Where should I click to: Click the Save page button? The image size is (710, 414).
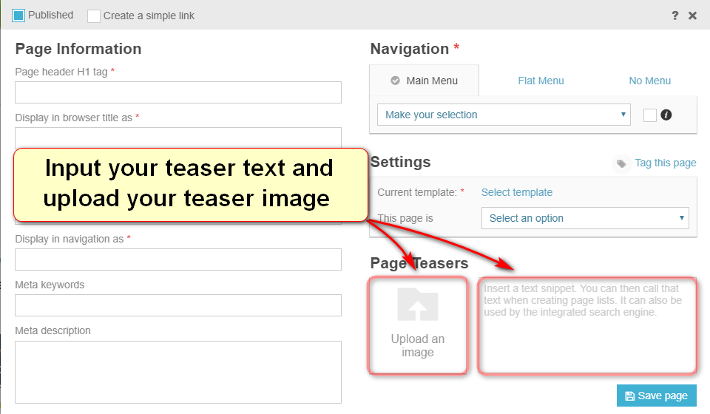(657, 396)
